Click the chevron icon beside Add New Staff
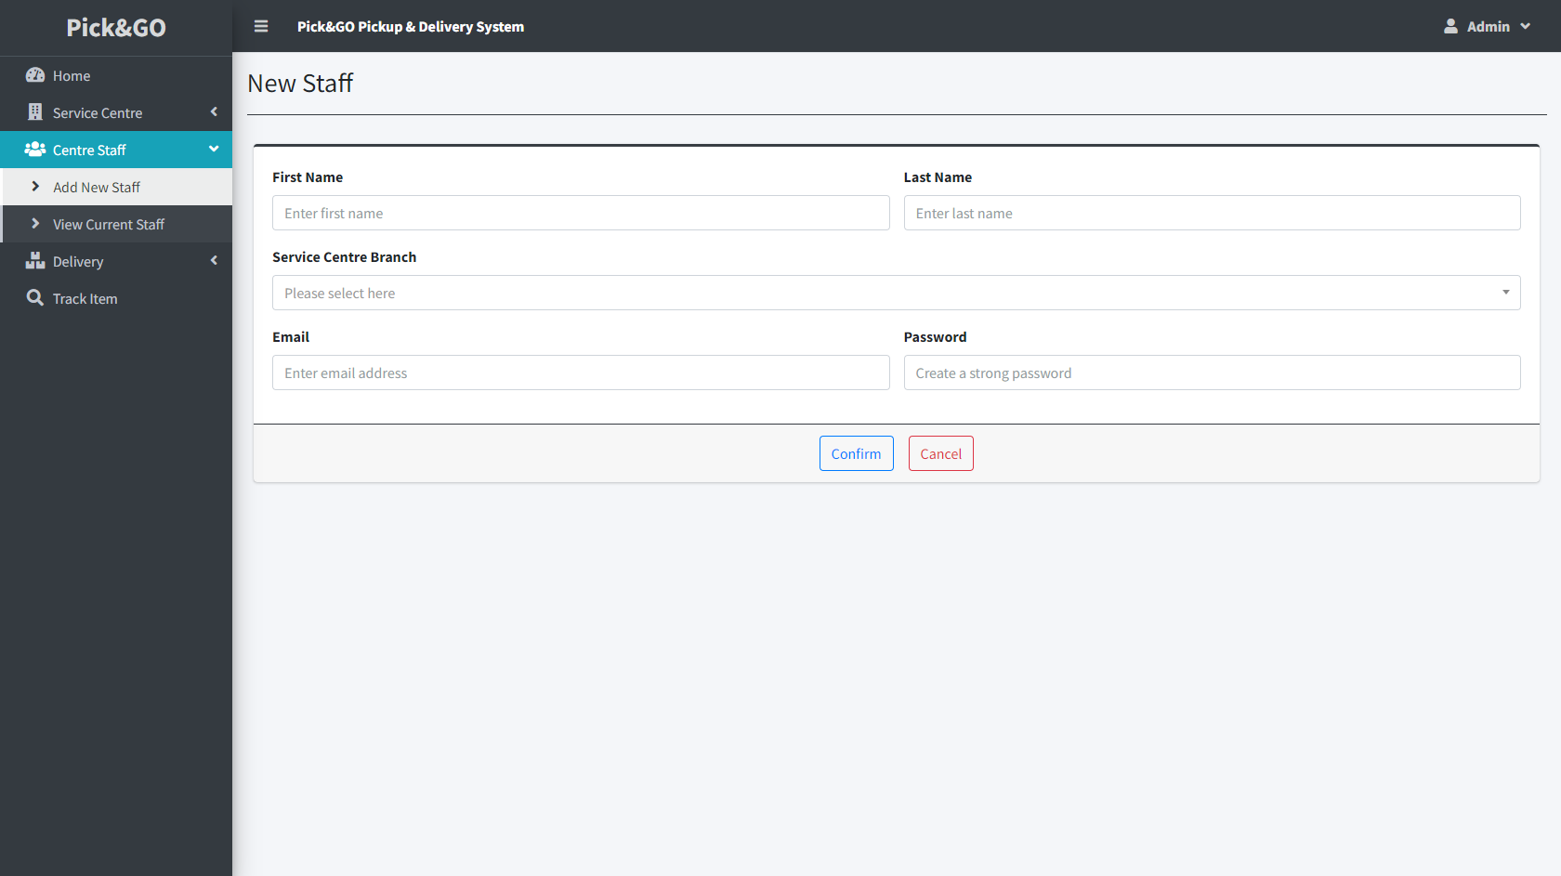Image resolution: width=1561 pixels, height=876 pixels. tap(35, 187)
